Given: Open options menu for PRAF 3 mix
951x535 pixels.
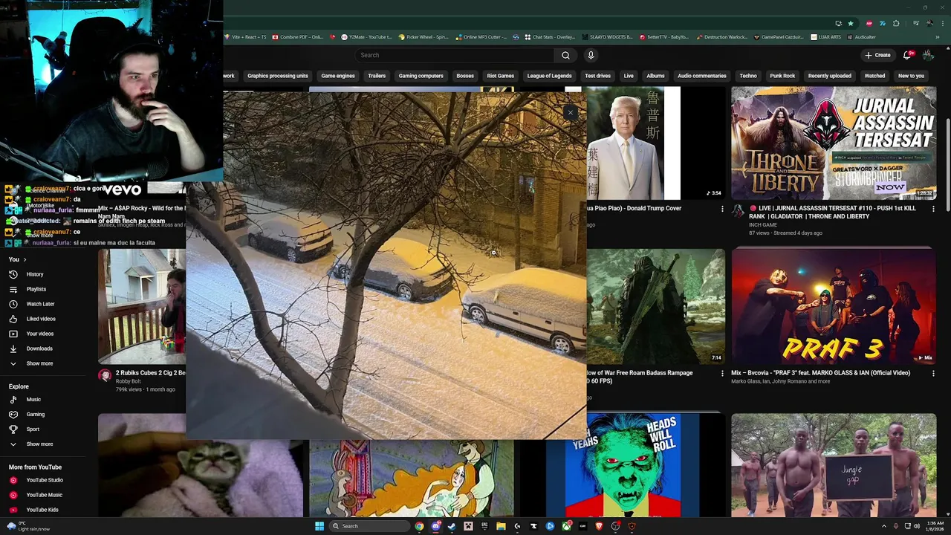Looking at the screenshot, I should click(x=933, y=374).
